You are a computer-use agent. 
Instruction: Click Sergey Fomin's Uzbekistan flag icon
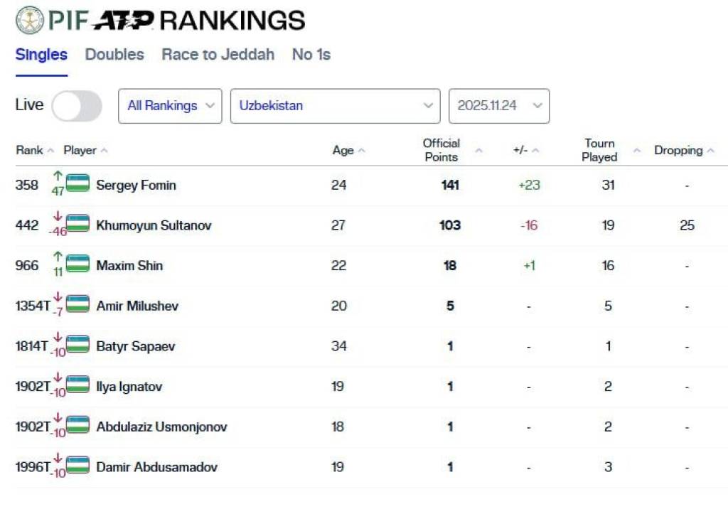(x=77, y=183)
